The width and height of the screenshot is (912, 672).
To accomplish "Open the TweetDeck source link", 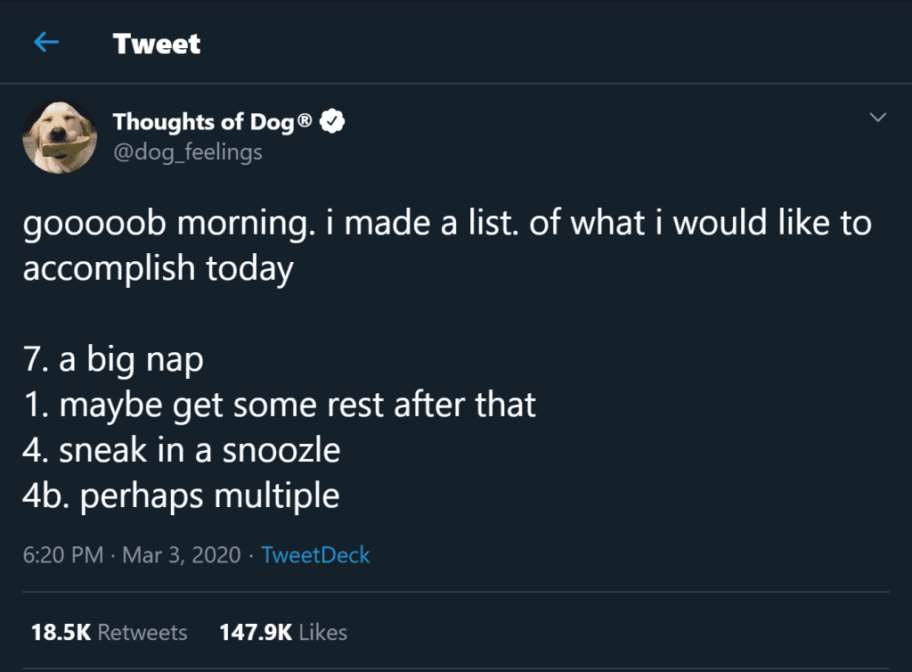I will [x=315, y=555].
